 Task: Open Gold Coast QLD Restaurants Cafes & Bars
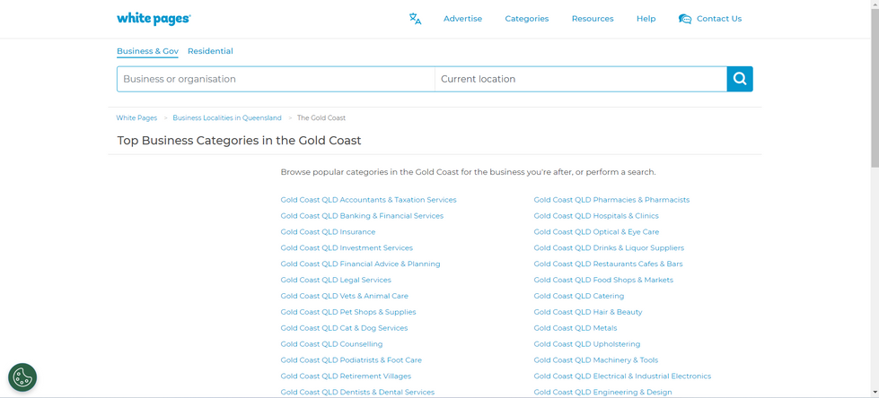[608, 264]
